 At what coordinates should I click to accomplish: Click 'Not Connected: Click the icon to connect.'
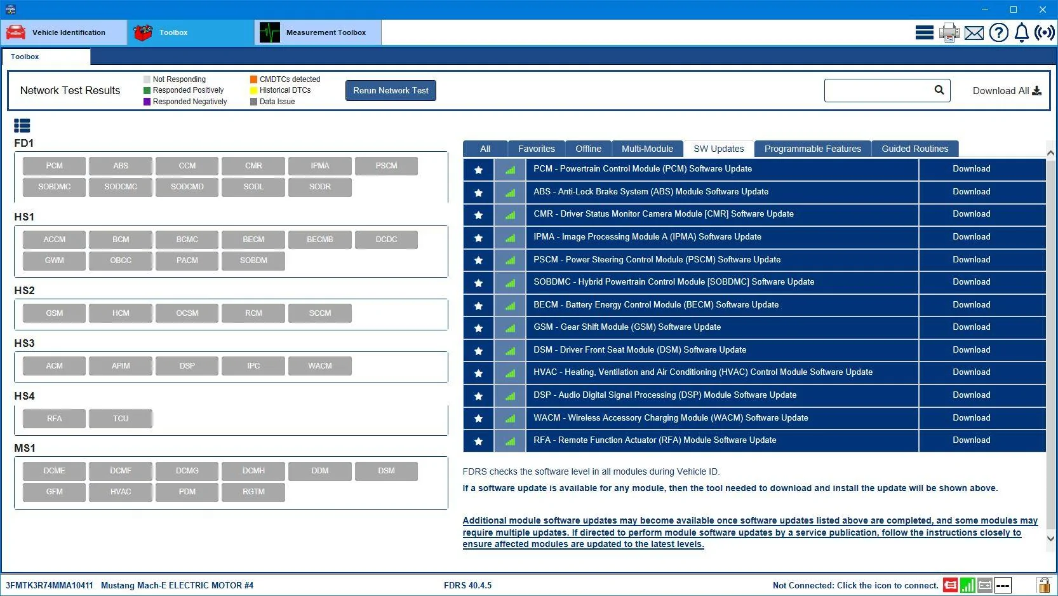855,586
